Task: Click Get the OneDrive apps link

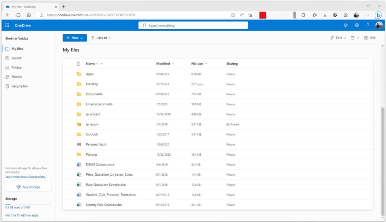Action: [22, 215]
